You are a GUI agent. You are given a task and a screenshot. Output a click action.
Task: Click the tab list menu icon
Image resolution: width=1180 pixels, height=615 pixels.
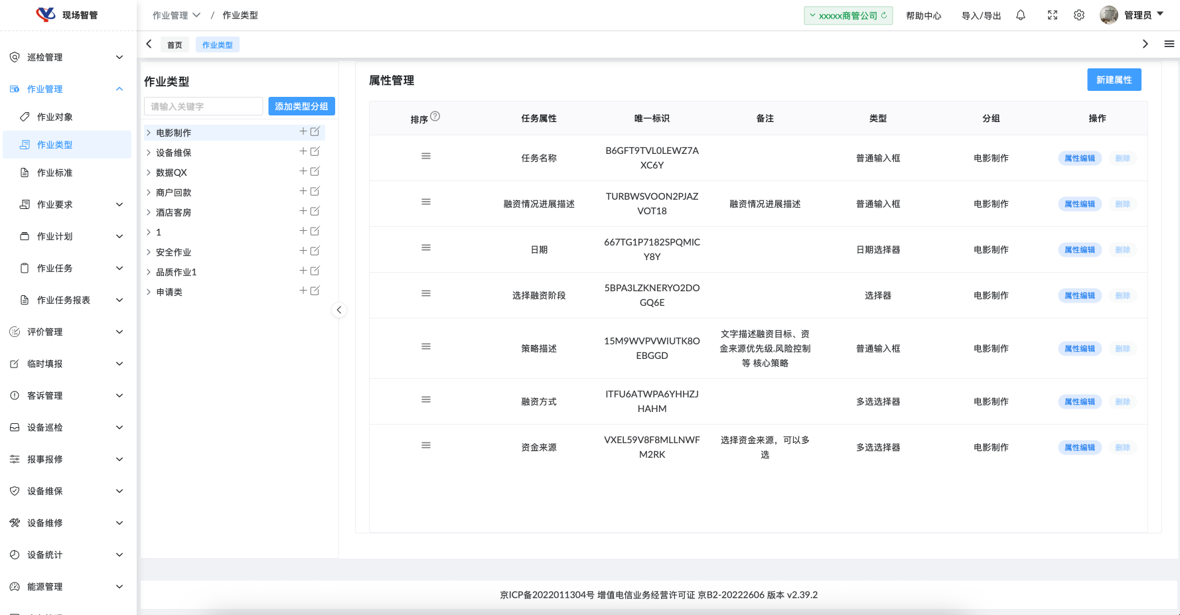coord(1169,44)
